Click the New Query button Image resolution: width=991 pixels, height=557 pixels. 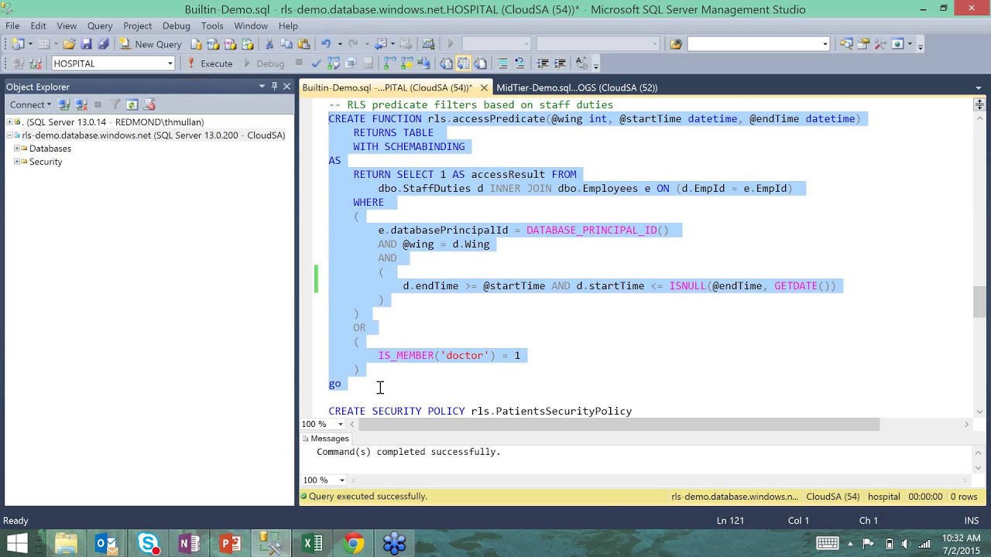coord(151,44)
